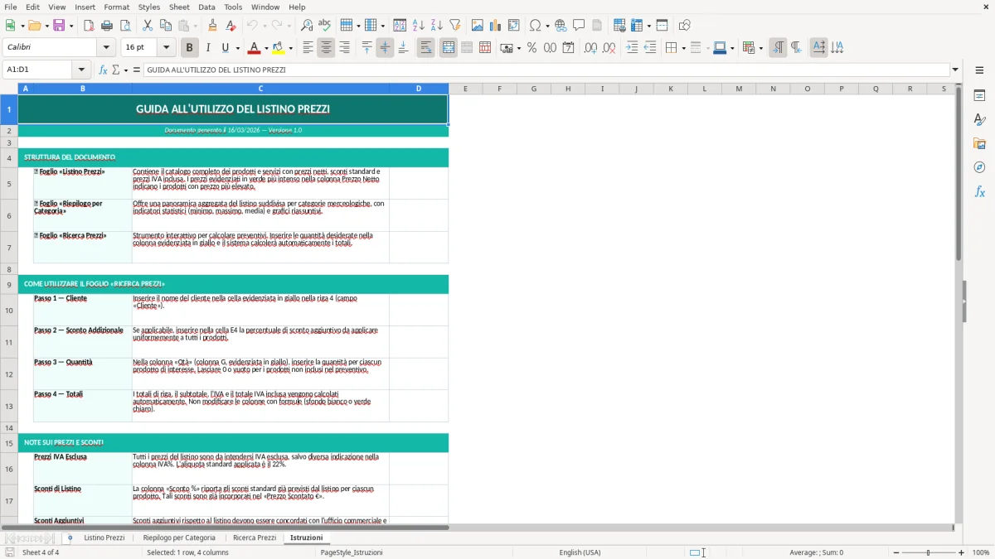This screenshot has width=995, height=559.
Task: Click the AutoFilter funnel icon
Action: 454,26
